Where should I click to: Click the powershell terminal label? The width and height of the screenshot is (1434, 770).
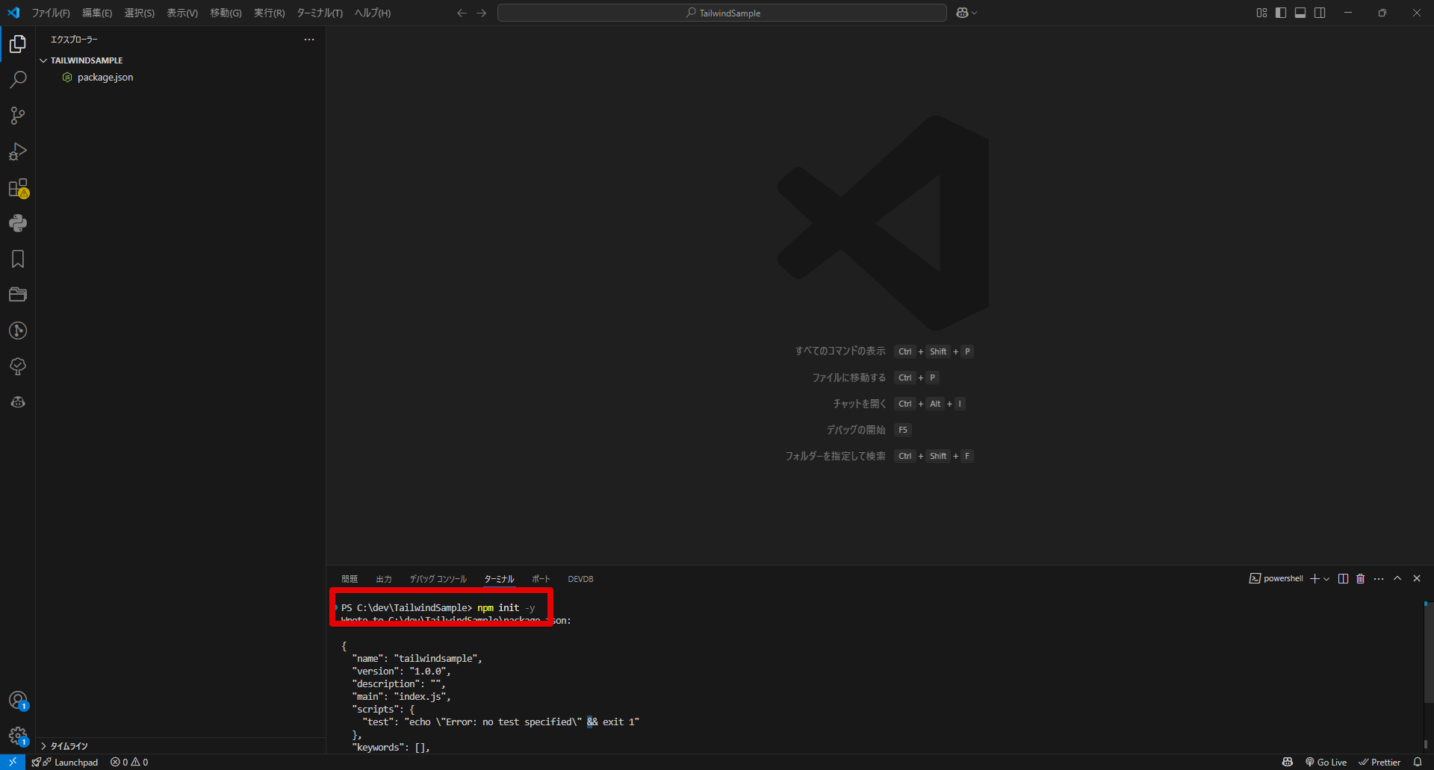pyautogui.click(x=1276, y=578)
